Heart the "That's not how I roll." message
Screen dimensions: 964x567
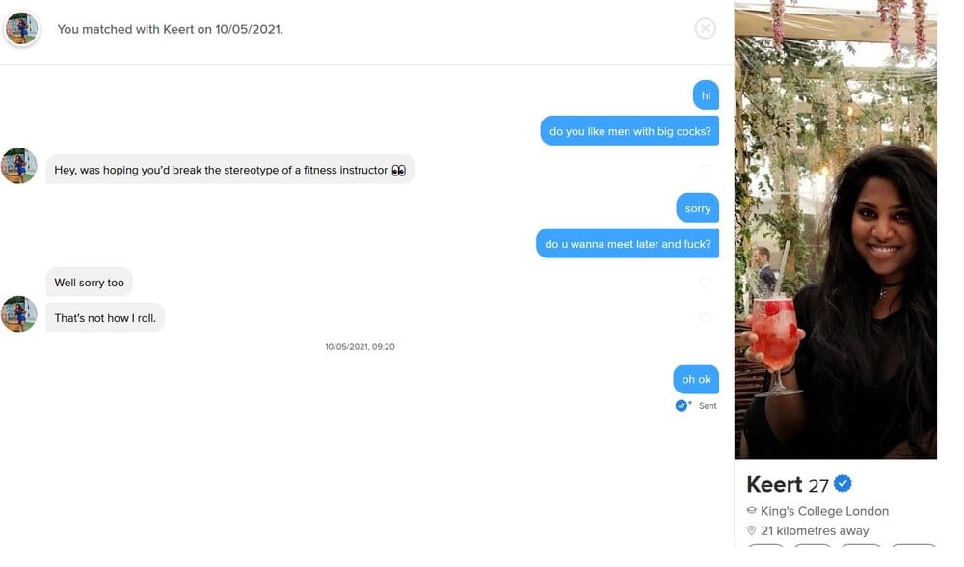706,318
